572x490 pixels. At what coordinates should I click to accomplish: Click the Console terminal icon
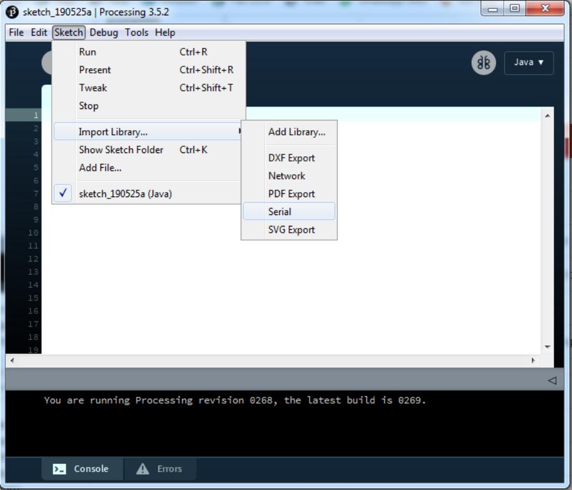tap(59, 469)
